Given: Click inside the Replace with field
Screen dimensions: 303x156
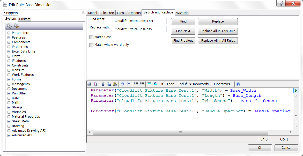Looking at the screenshot, I should pos(140,29).
